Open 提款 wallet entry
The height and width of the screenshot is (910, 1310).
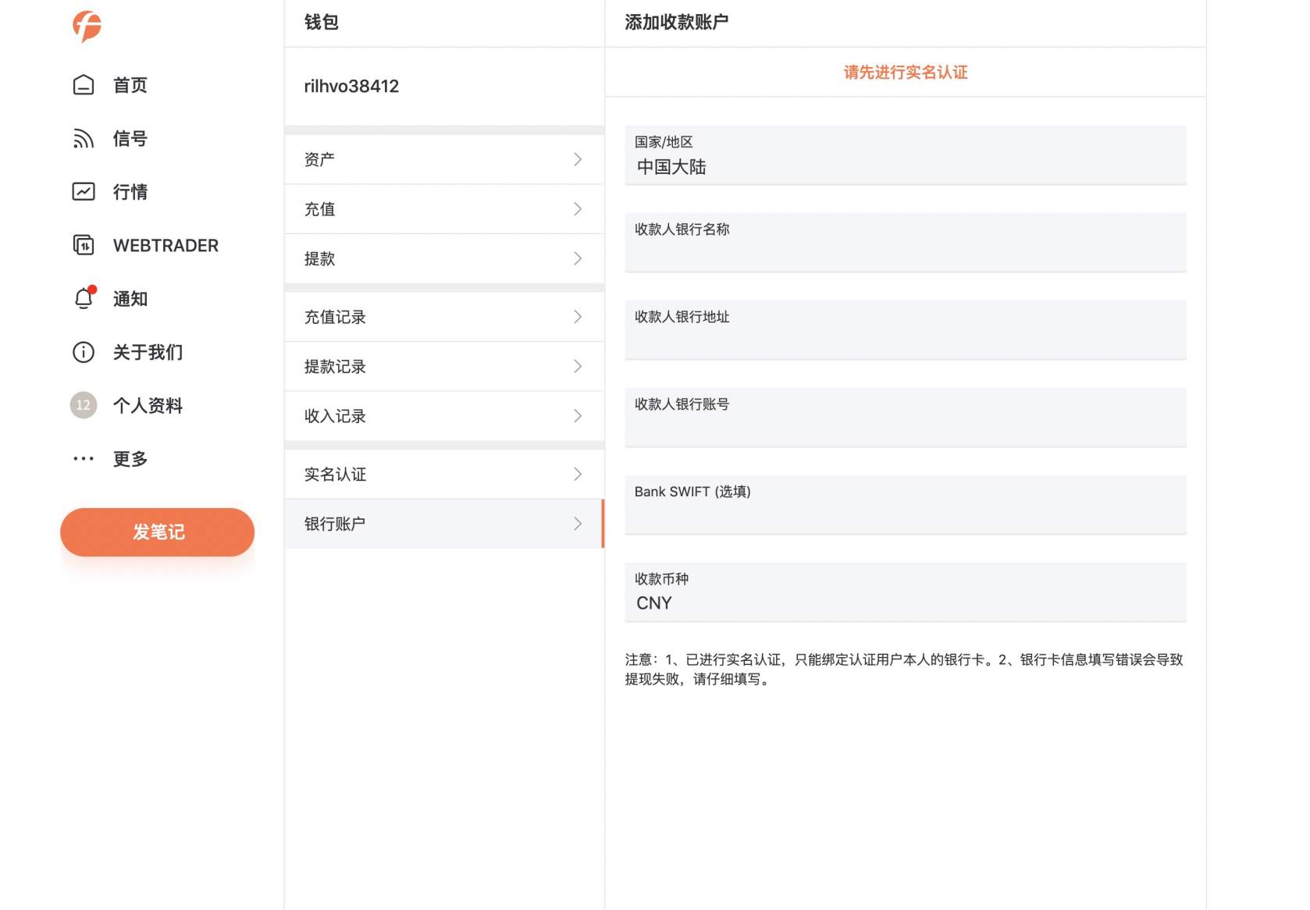click(444, 258)
